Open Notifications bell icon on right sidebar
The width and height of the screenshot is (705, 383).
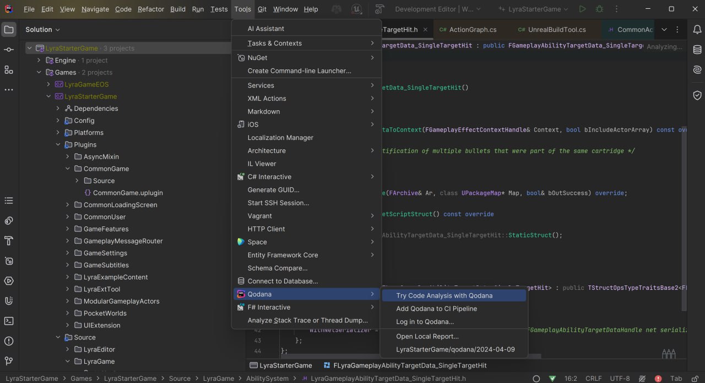coord(697,29)
